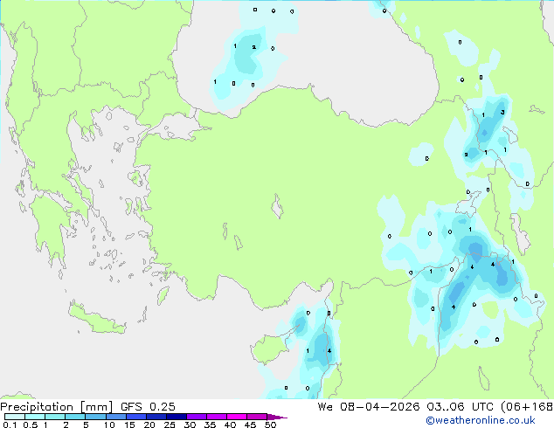
Task: Click the legend label "35"
Action: click(x=210, y=425)
